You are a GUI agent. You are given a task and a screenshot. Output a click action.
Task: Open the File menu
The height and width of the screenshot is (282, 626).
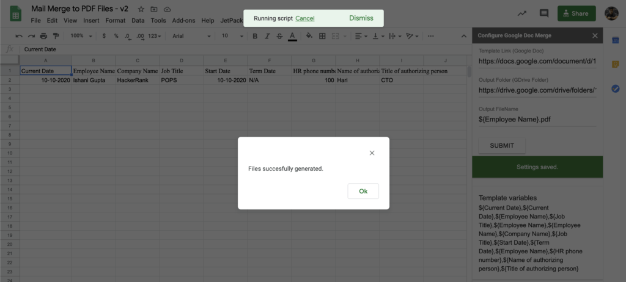[35, 20]
